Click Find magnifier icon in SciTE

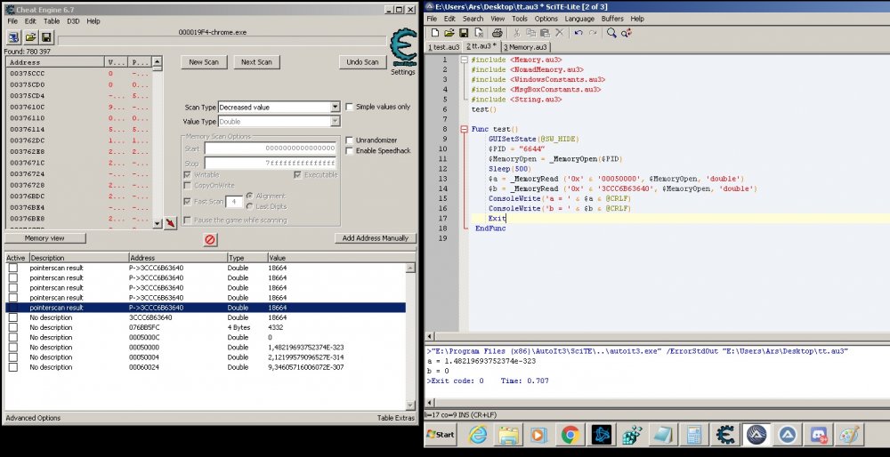[x=611, y=33]
